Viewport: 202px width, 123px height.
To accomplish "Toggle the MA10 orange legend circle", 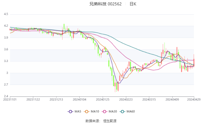I will point(87,111).
